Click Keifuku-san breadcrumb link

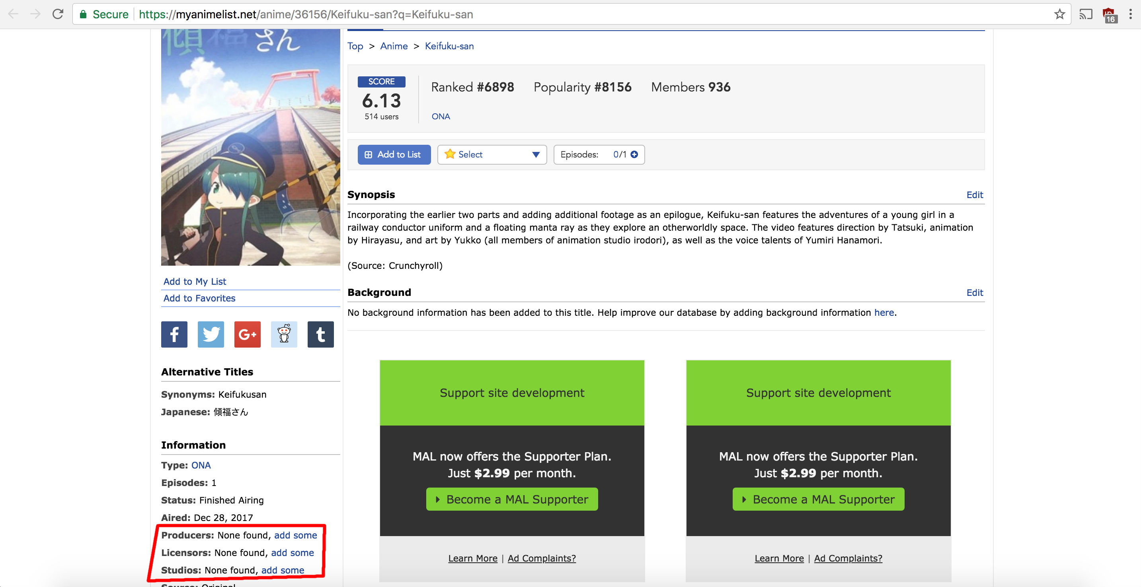449,46
